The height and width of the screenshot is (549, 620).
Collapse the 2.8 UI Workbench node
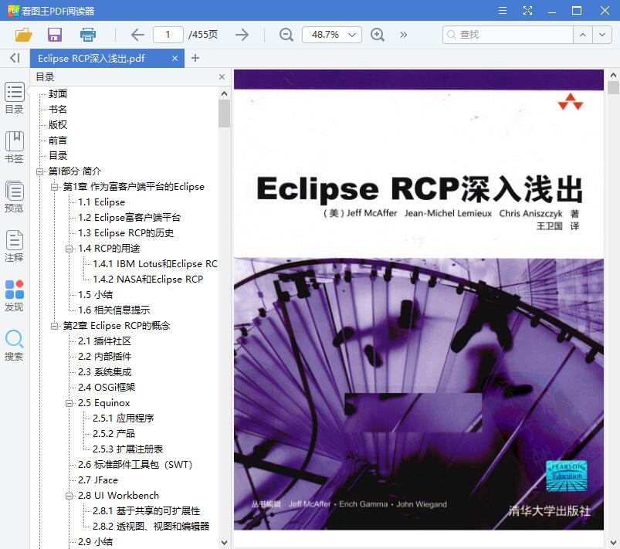click(69, 496)
